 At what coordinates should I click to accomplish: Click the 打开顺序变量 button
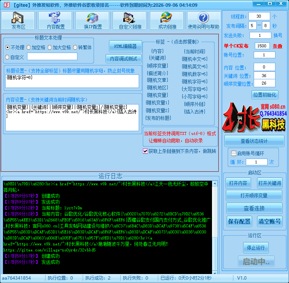pyautogui.click(x=254, y=195)
